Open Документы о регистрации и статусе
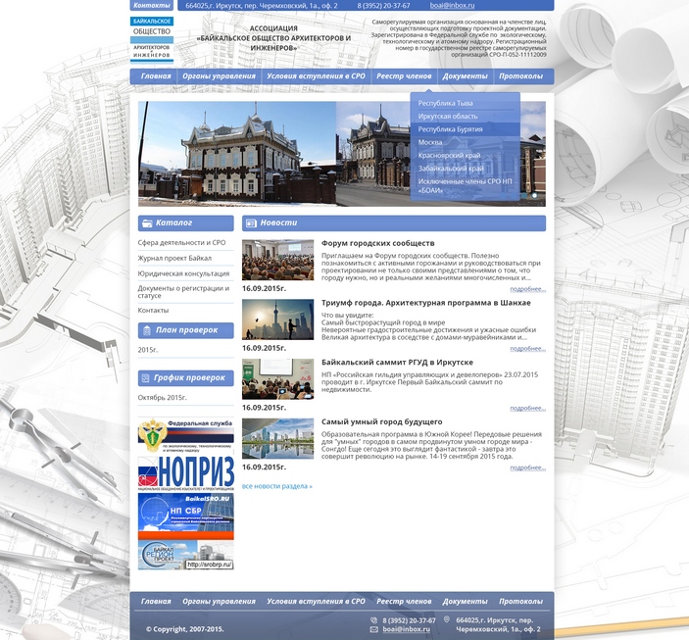The height and width of the screenshot is (640, 689). coord(183,292)
